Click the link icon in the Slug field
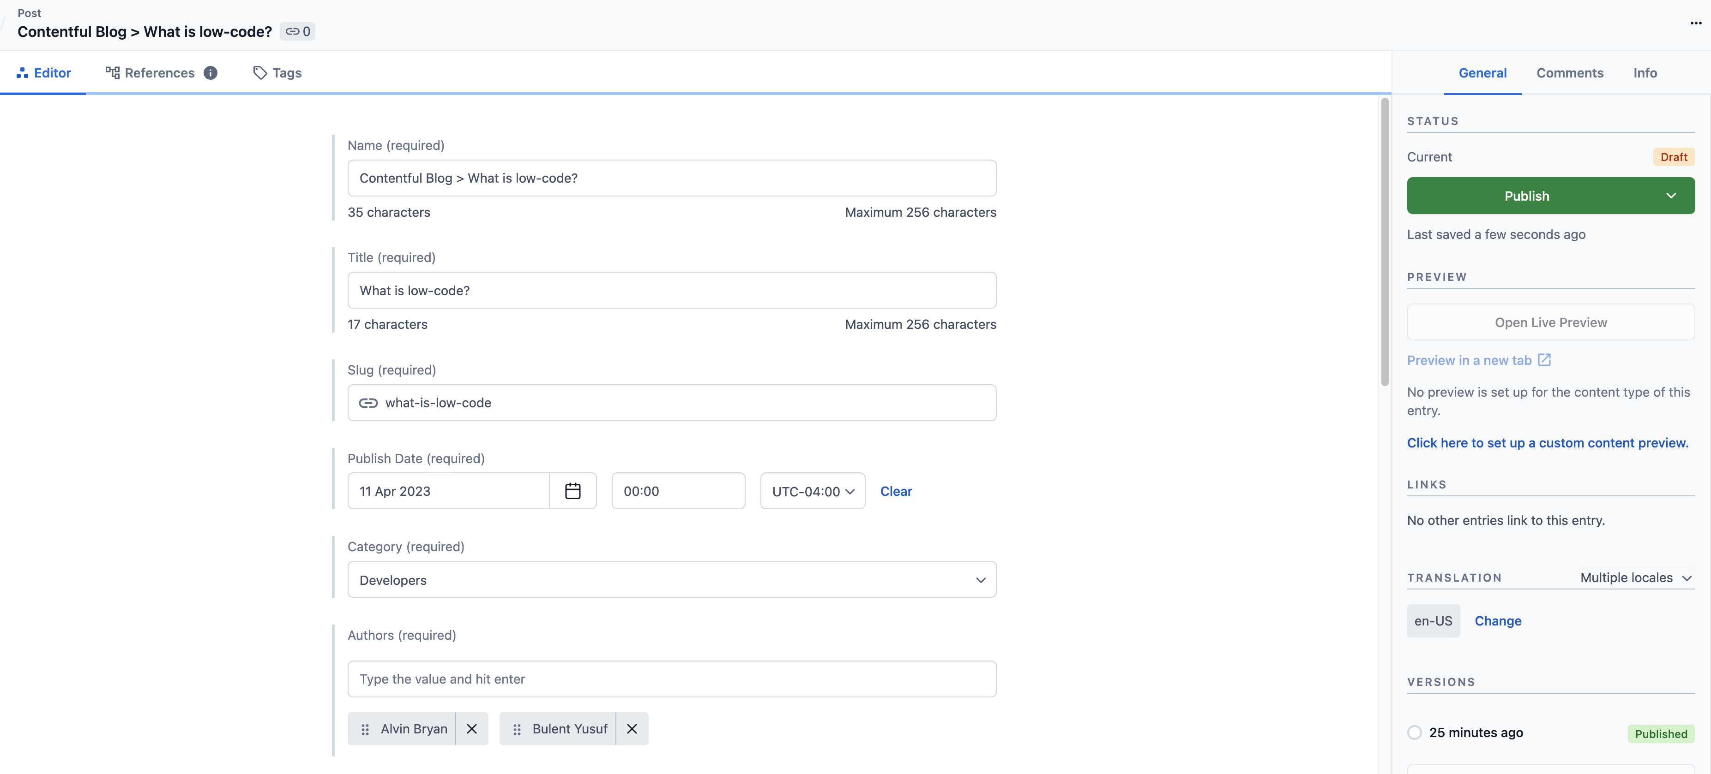 (x=368, y=403)
